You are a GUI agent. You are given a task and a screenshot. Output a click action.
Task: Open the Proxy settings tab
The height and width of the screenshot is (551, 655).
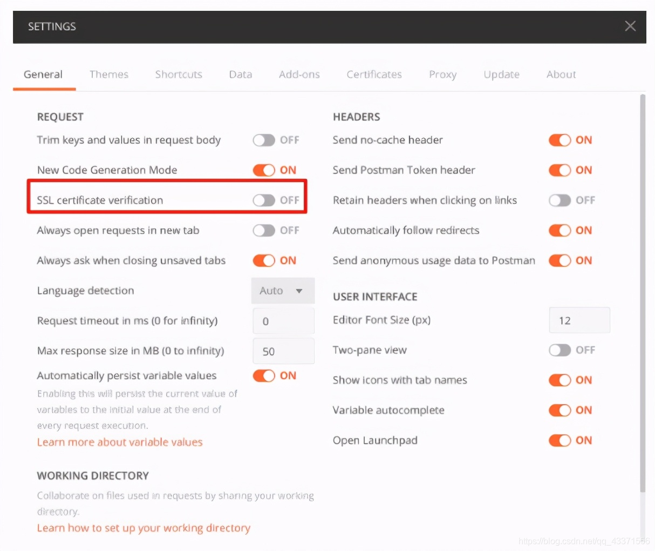tap(443, 75)
